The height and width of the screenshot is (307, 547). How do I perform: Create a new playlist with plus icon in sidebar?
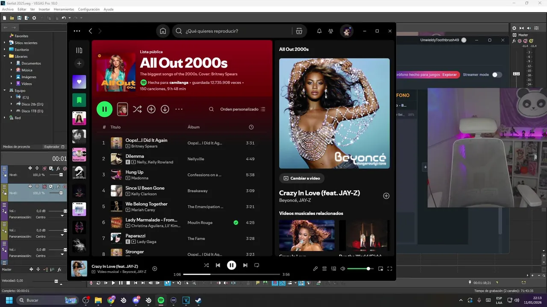[79, 64]
